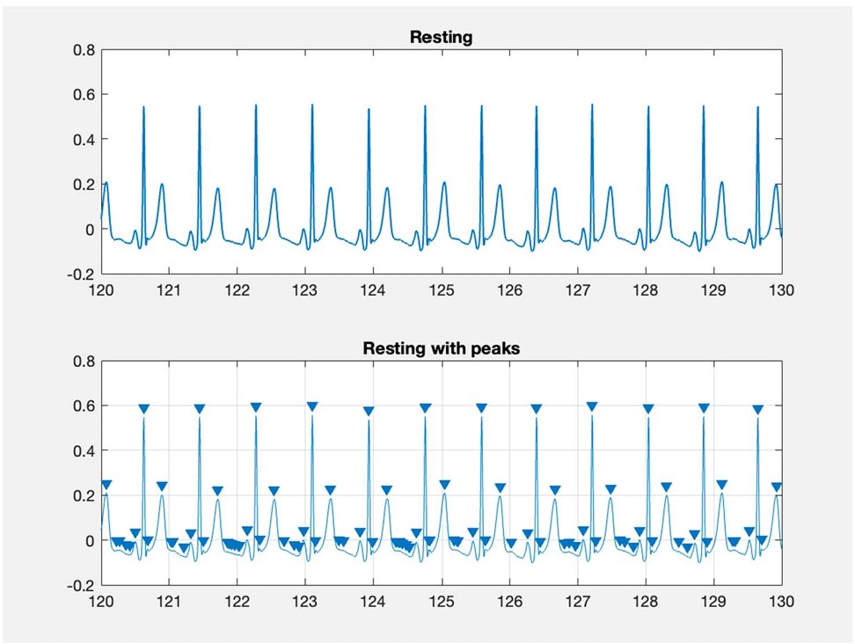Viewport: 855px width, 644px height.
Task: Select the T-wave peak marker near 120.9
Action: [162, 486]
